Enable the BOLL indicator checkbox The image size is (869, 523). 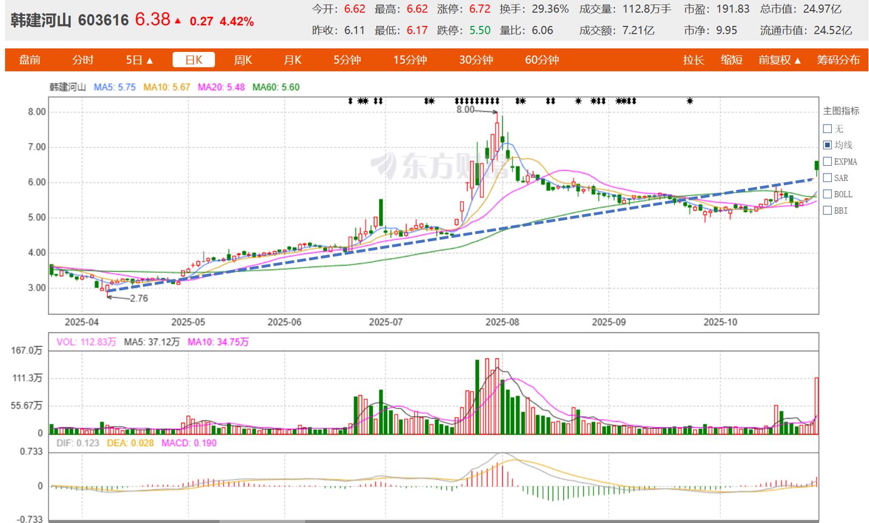[x=827, y=194]
